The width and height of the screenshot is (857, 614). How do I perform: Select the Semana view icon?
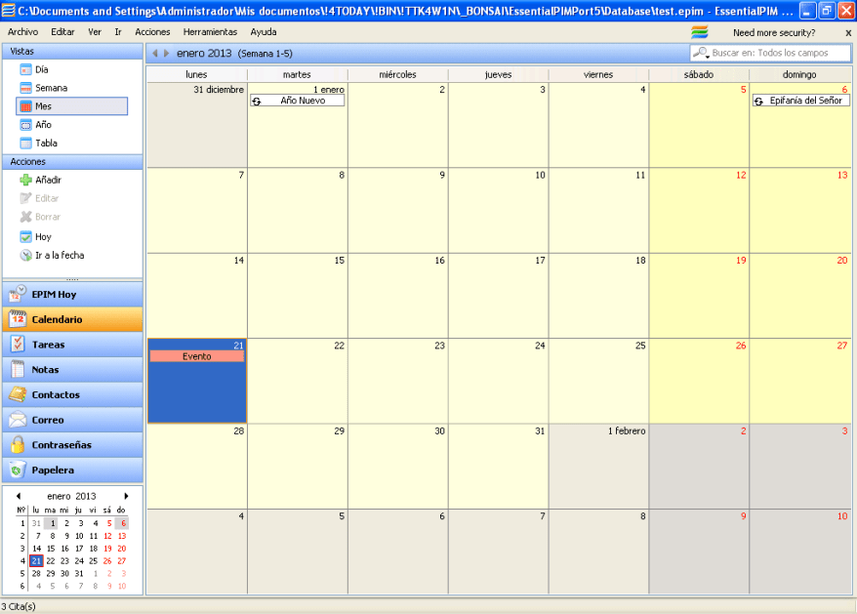25,88
